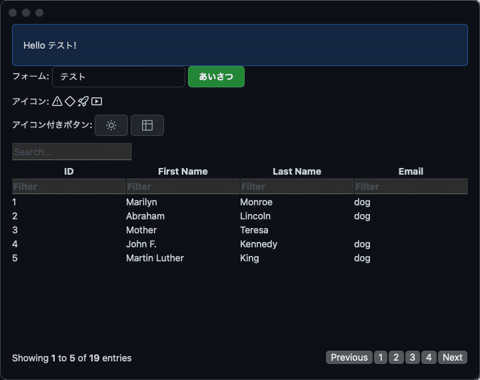The width and height of the screenshot is (480, 380).
Task: Click the ID column Filter field
Action: tap(69, 187)
